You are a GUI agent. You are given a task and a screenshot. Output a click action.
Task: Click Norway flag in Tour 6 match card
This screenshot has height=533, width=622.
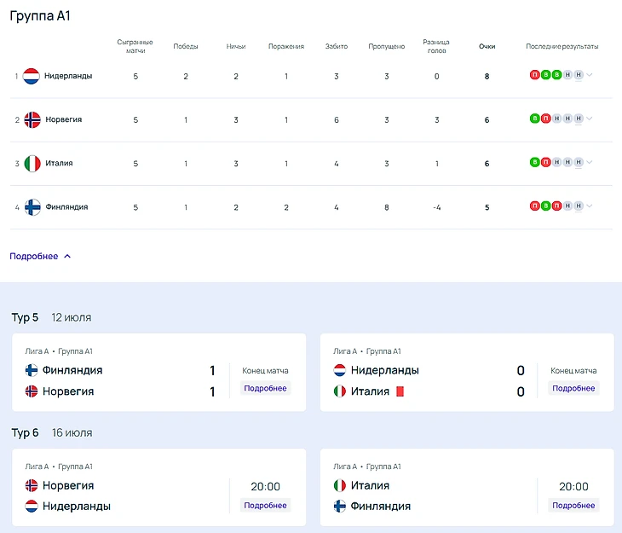tap(32, 485)
